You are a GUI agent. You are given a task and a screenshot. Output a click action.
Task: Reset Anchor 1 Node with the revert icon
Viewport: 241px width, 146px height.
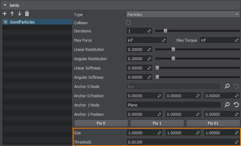[236, 105]
